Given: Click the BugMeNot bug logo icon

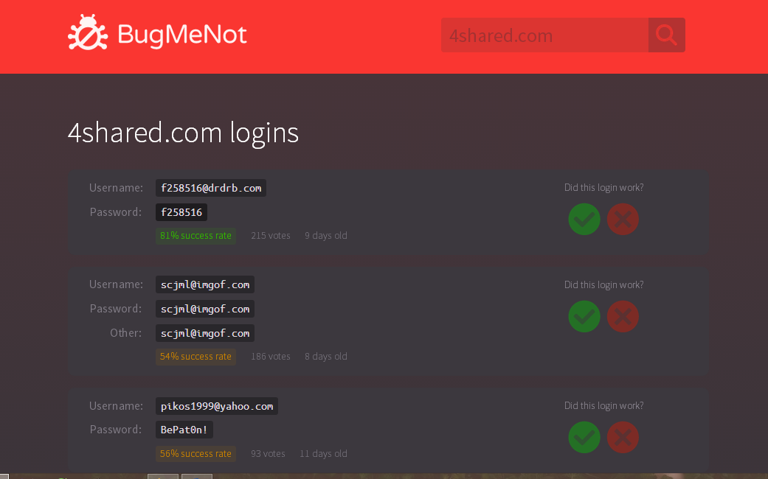Looking at the screenshot, I should point(89,33).
